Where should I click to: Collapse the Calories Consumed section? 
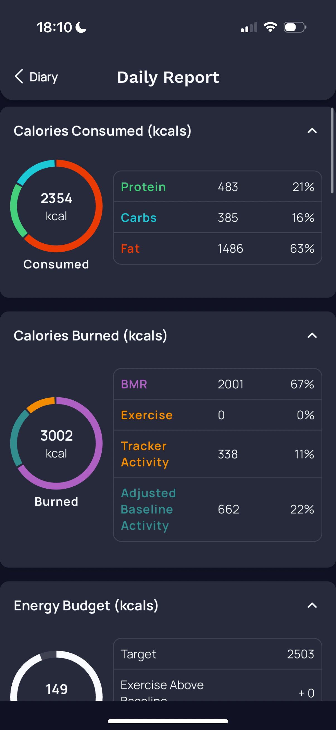pyautogui.click(x=312, y=131)
